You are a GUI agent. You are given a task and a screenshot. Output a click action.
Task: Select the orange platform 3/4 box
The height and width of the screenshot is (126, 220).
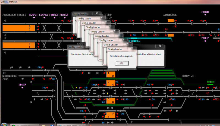click(111, 83)
